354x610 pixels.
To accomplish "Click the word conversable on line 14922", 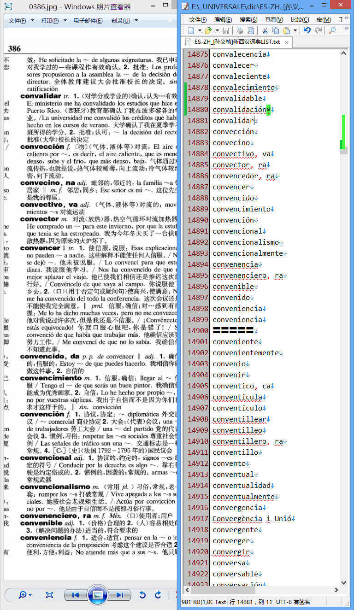I will pyautogui.click(x=235, y=574).
